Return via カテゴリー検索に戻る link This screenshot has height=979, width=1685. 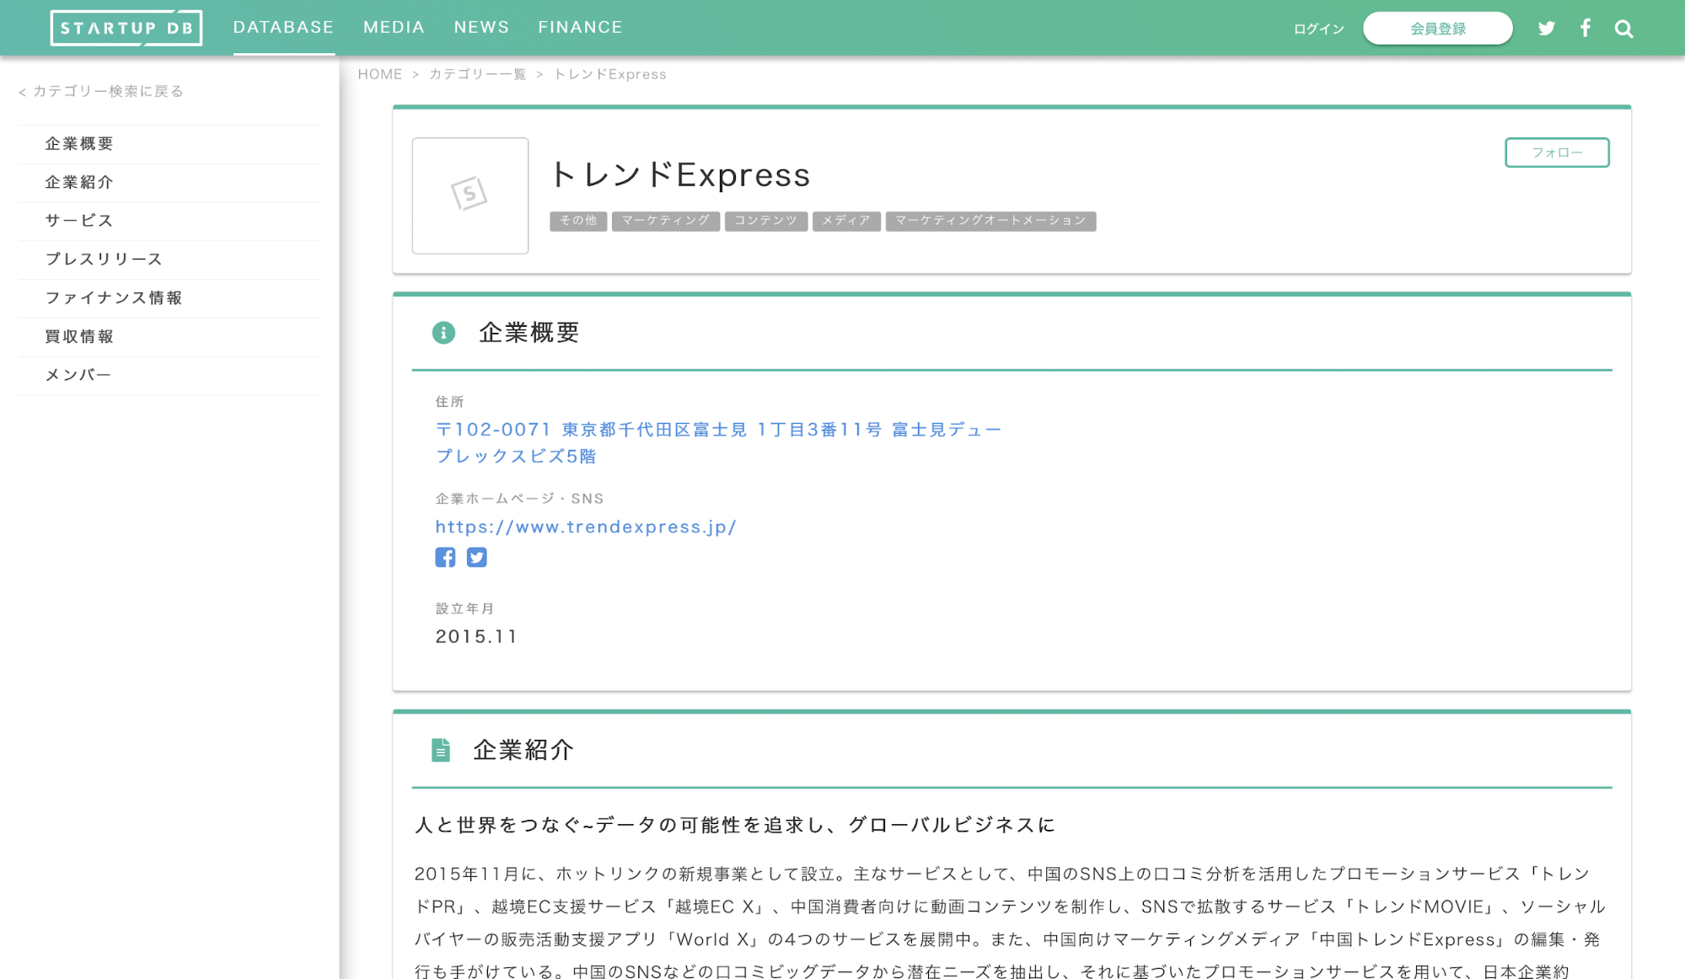[100, 91]
